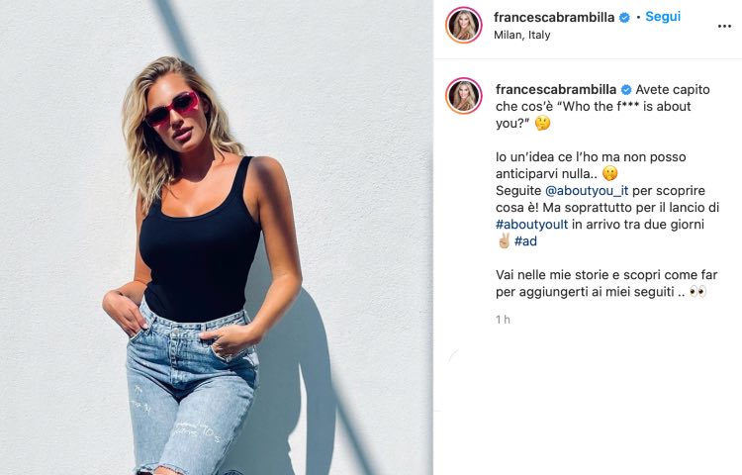Follow the account with Segui
Screen dimensions: 742x475
(x=663, y=17)
